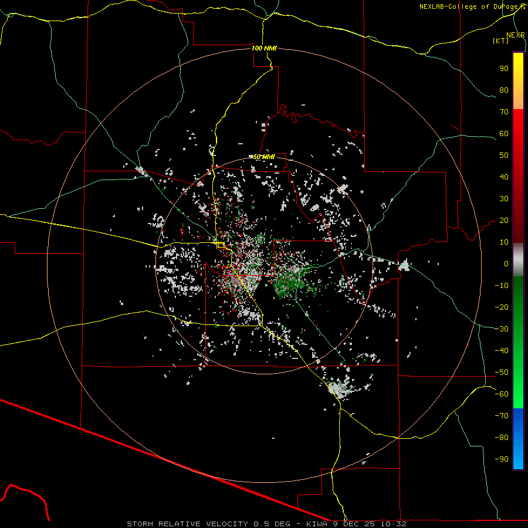The width and height of the screenshot is (528, 528).
Task: Click the 'KIWA 9 DEC 25 10:32' timestamp
Action: point(356,524)
